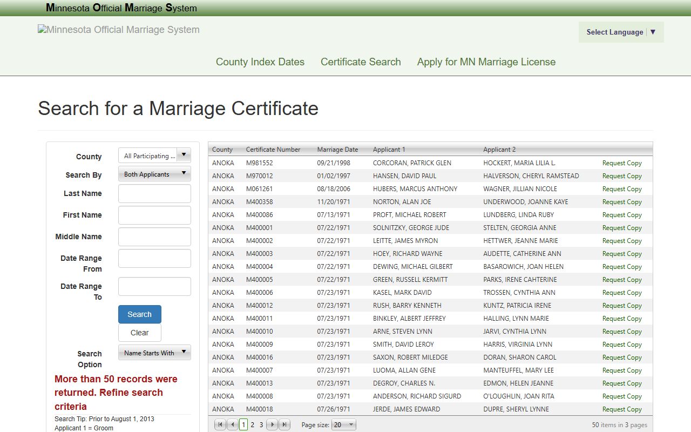Jump to results page 3
691x432 pixels.
261,425
